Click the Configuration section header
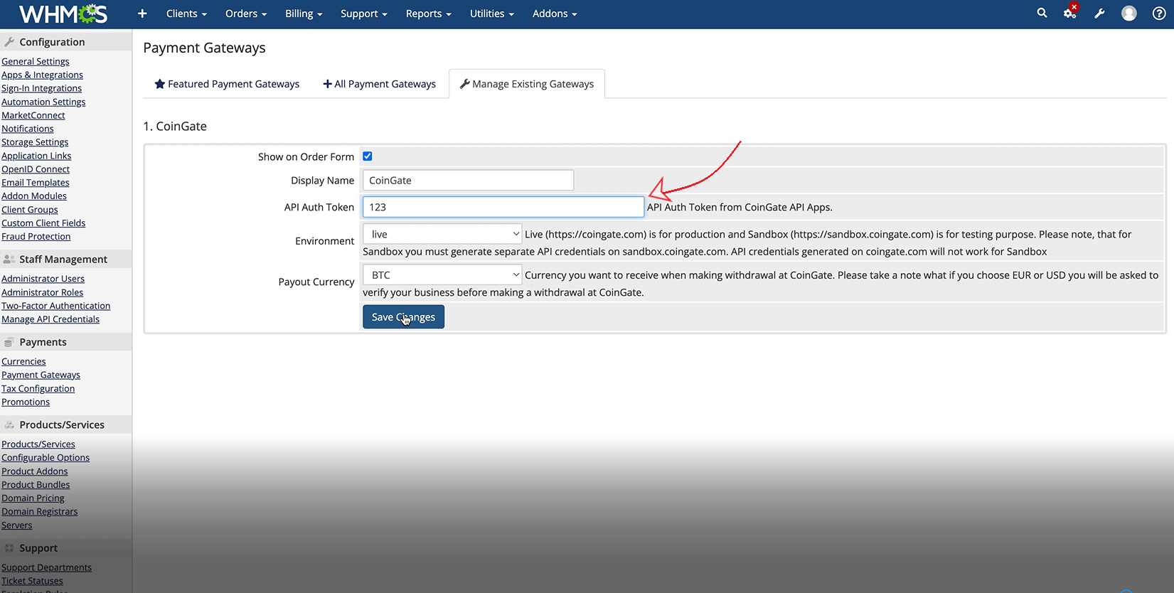Image resolution: width=1174 pixels, height=593 pixels. (x=65, y=42)
